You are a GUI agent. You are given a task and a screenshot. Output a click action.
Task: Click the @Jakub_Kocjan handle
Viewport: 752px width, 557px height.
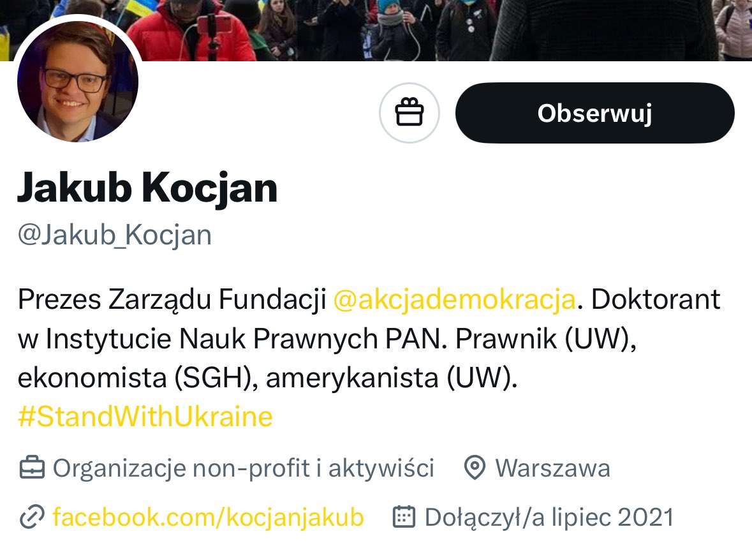115,235
